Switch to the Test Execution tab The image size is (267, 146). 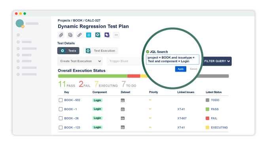coord(100,51)
